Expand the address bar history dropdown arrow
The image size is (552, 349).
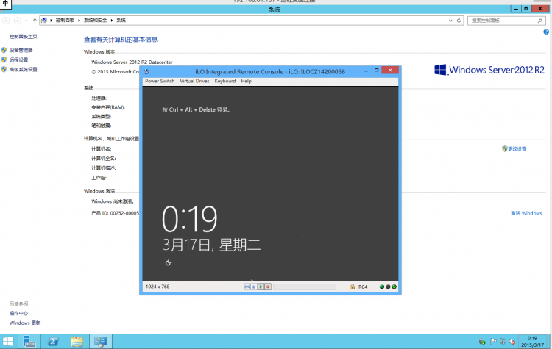pos(450,21)
